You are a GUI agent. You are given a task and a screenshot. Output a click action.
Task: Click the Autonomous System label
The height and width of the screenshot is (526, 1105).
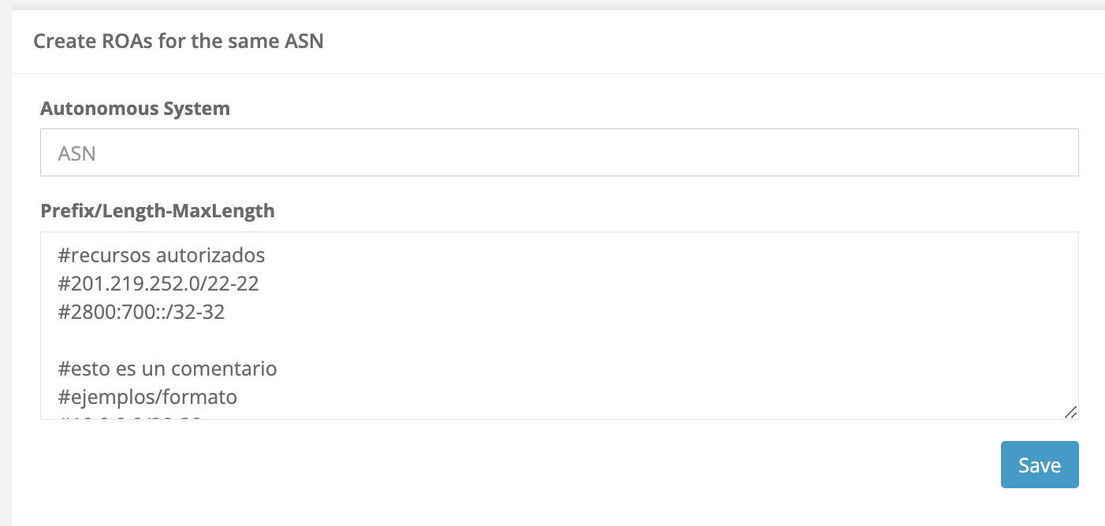(x=135, y=109)
